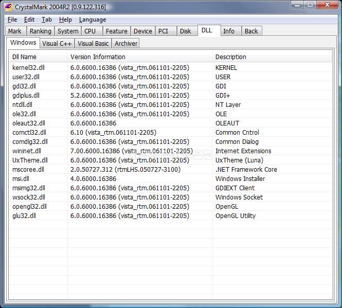Image resolution: width=342 pixels, height=308 pixels.
Task: Select the comctl32.dll row
Action: click(171, 133)
